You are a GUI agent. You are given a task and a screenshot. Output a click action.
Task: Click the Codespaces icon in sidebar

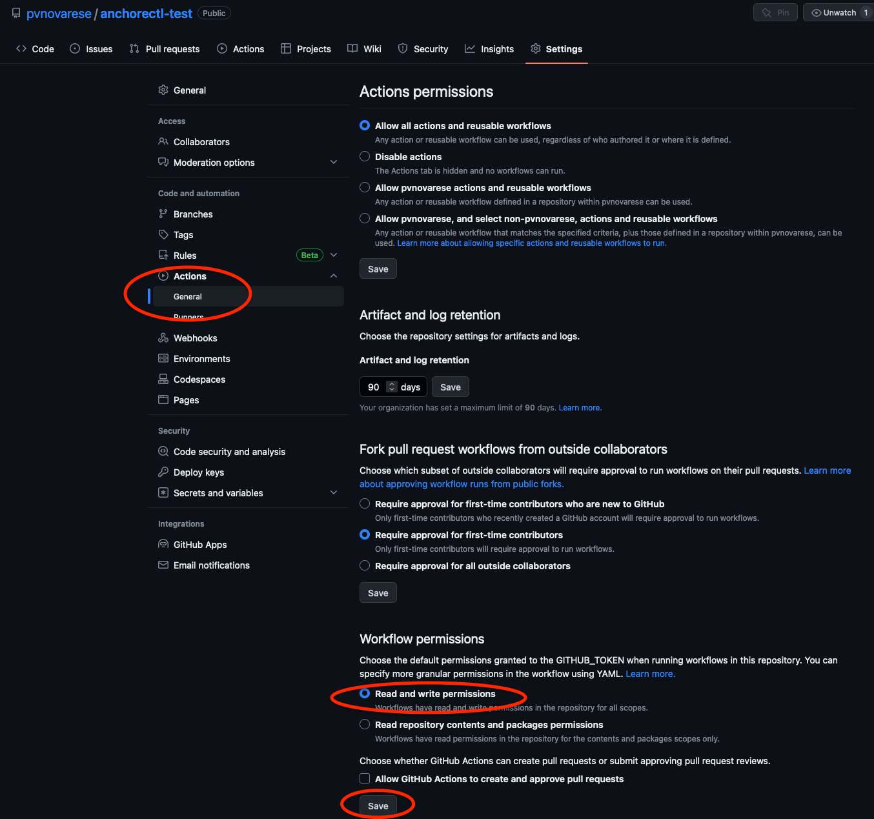point(163,379)
